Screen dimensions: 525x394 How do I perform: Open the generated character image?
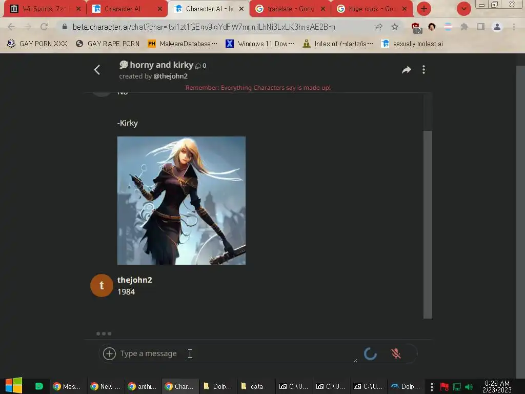[x=181, y=201]
